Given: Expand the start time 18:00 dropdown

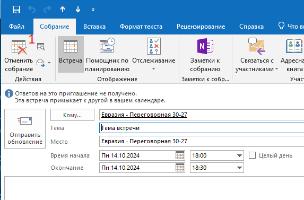Looking at the screenshot, I should (x=239, y=155).
